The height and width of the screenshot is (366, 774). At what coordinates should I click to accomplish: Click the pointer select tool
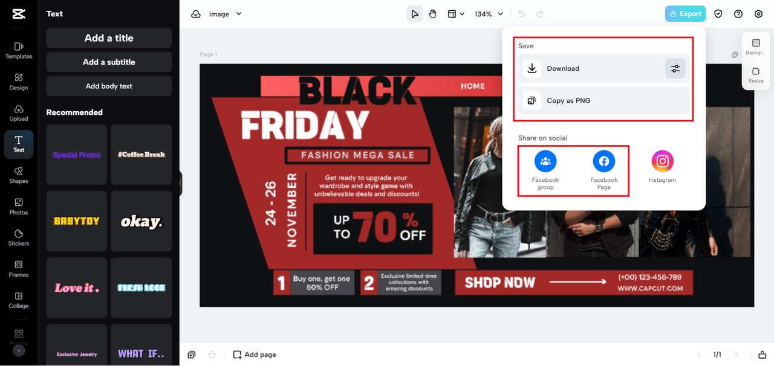tap(414, 14)
